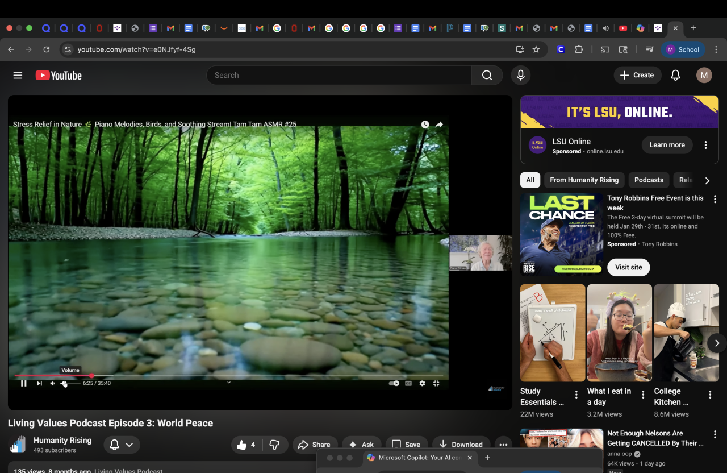
Task: Open the player settings gear
Action: (422, 383)
